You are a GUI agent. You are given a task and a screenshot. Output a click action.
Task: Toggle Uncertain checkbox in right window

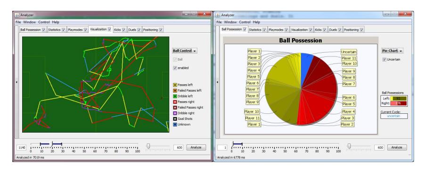click(384, 60)
